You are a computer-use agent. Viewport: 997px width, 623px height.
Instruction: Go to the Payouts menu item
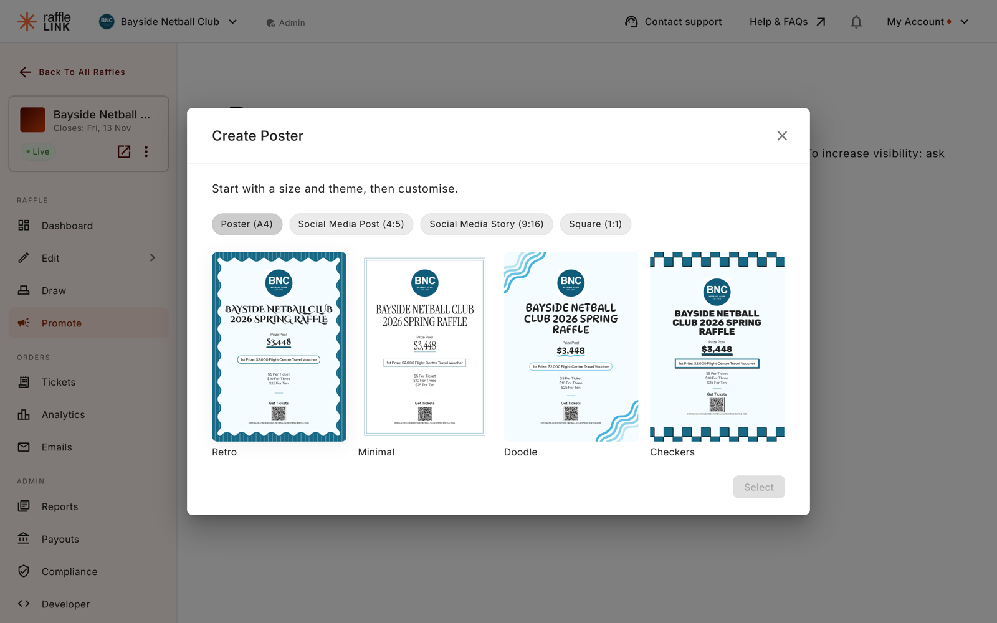[88, 539]
